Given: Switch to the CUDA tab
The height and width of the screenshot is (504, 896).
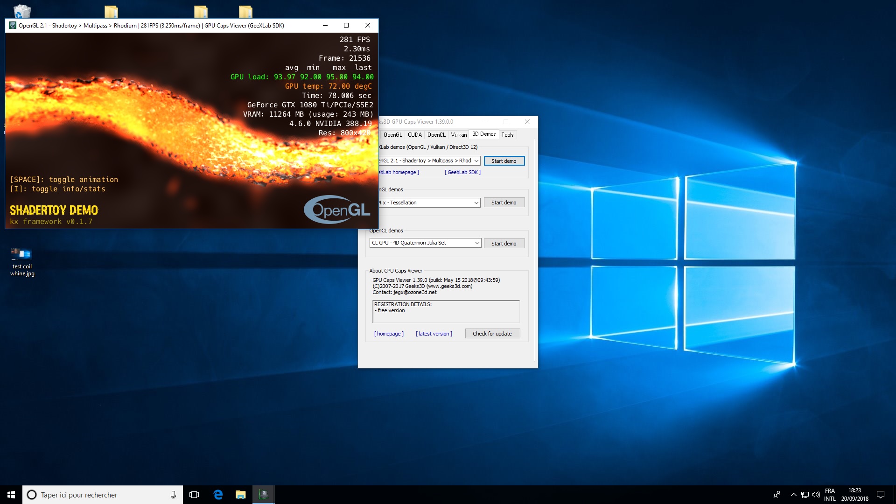Looking at the screenshot, I should tap(414, 135).
